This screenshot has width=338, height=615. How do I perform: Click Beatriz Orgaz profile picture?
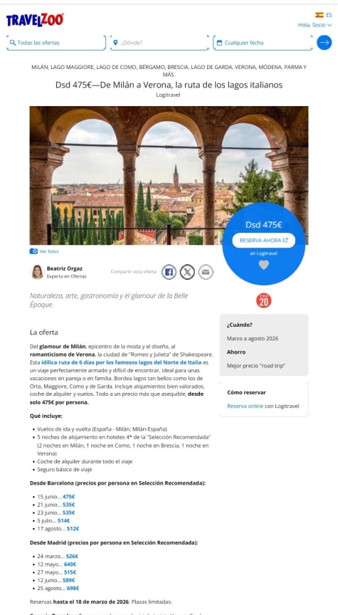(x=37, y=272)
